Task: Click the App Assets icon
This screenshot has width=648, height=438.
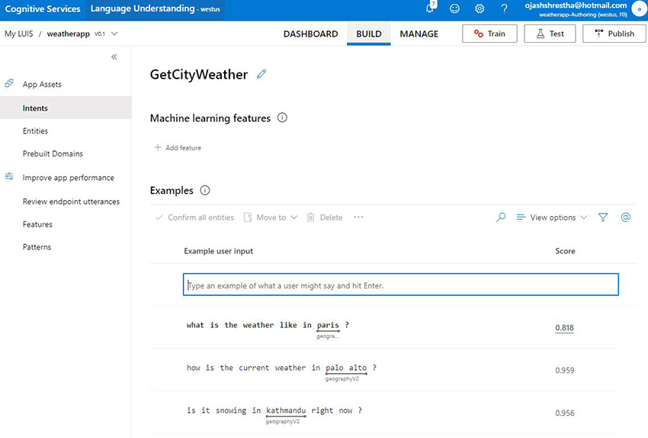Action: (x=9, y=83)
